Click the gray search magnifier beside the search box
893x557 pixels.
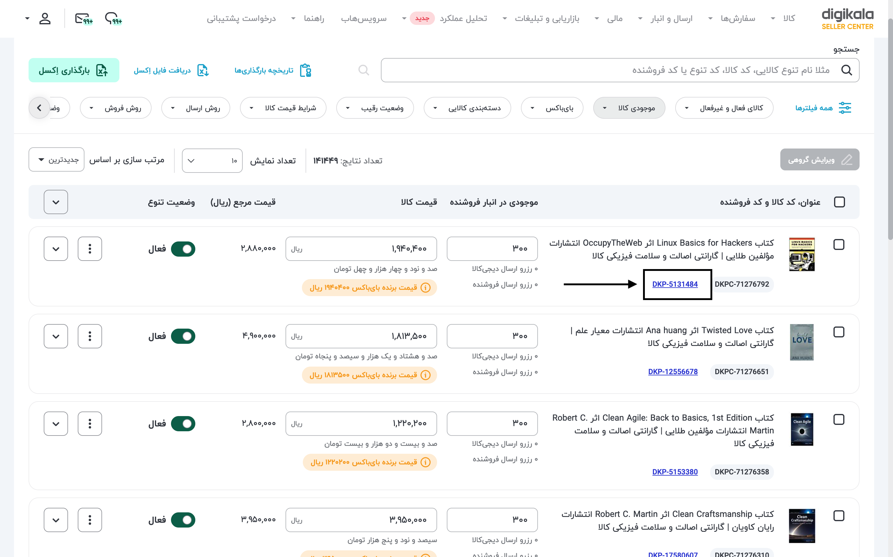[x=364, y=70]
